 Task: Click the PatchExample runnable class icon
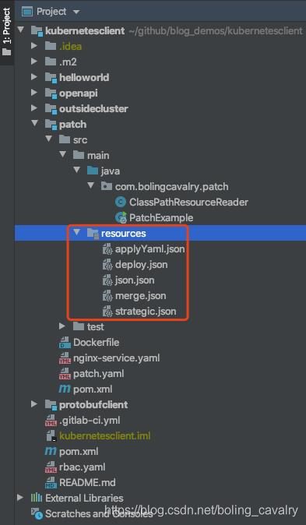click(x=121, y=217)
